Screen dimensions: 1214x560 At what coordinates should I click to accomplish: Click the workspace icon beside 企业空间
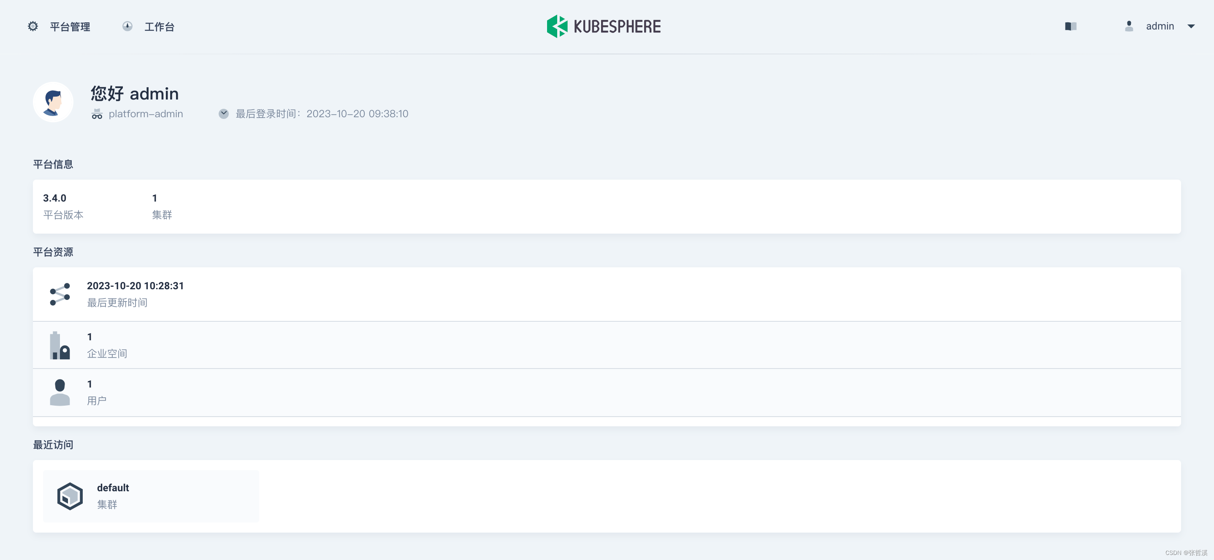[x=60, y=345]
